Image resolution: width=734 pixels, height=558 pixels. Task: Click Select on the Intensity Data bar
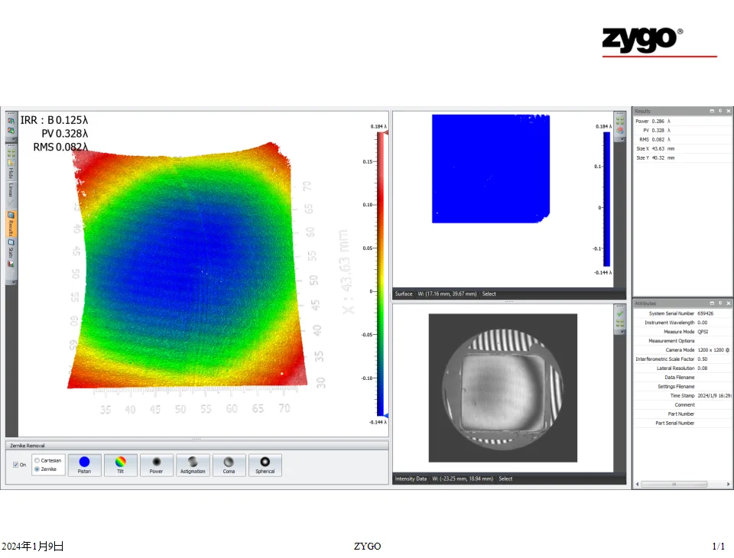(505, 479)
